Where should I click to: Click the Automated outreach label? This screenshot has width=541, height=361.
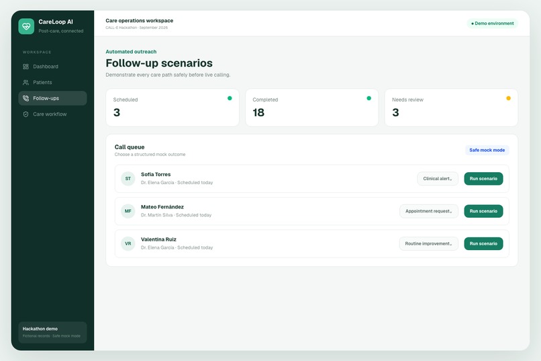tap(131, 52)
